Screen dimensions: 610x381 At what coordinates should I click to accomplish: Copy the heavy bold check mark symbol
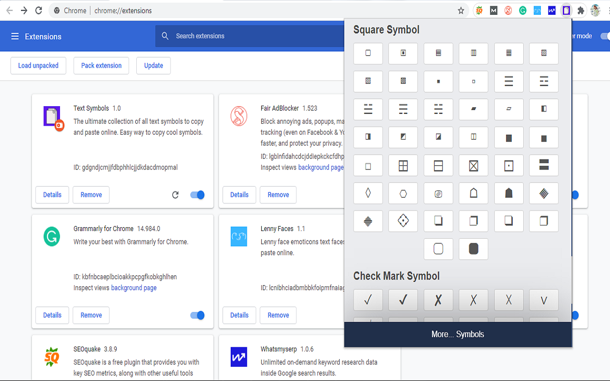[403, 300]
